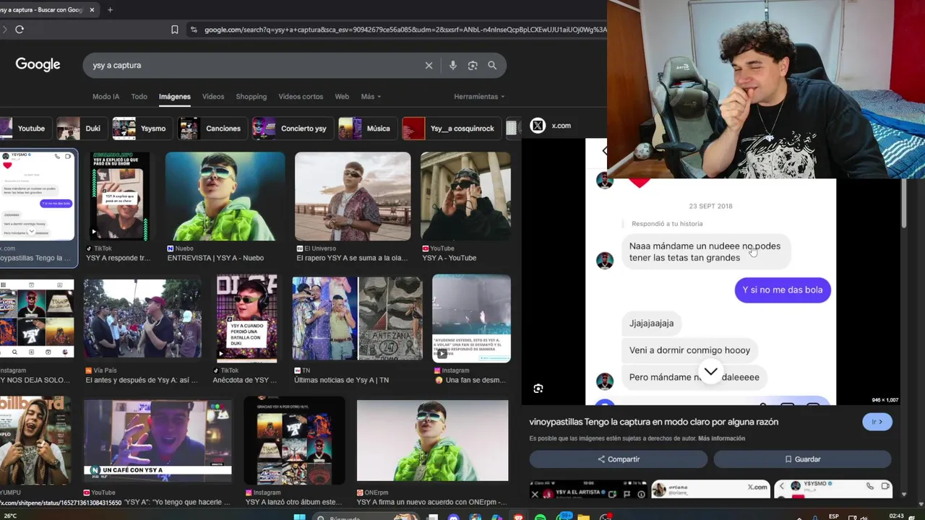Open TikTok 'Anécdota de YSY' thumbnail

(246, 318)
